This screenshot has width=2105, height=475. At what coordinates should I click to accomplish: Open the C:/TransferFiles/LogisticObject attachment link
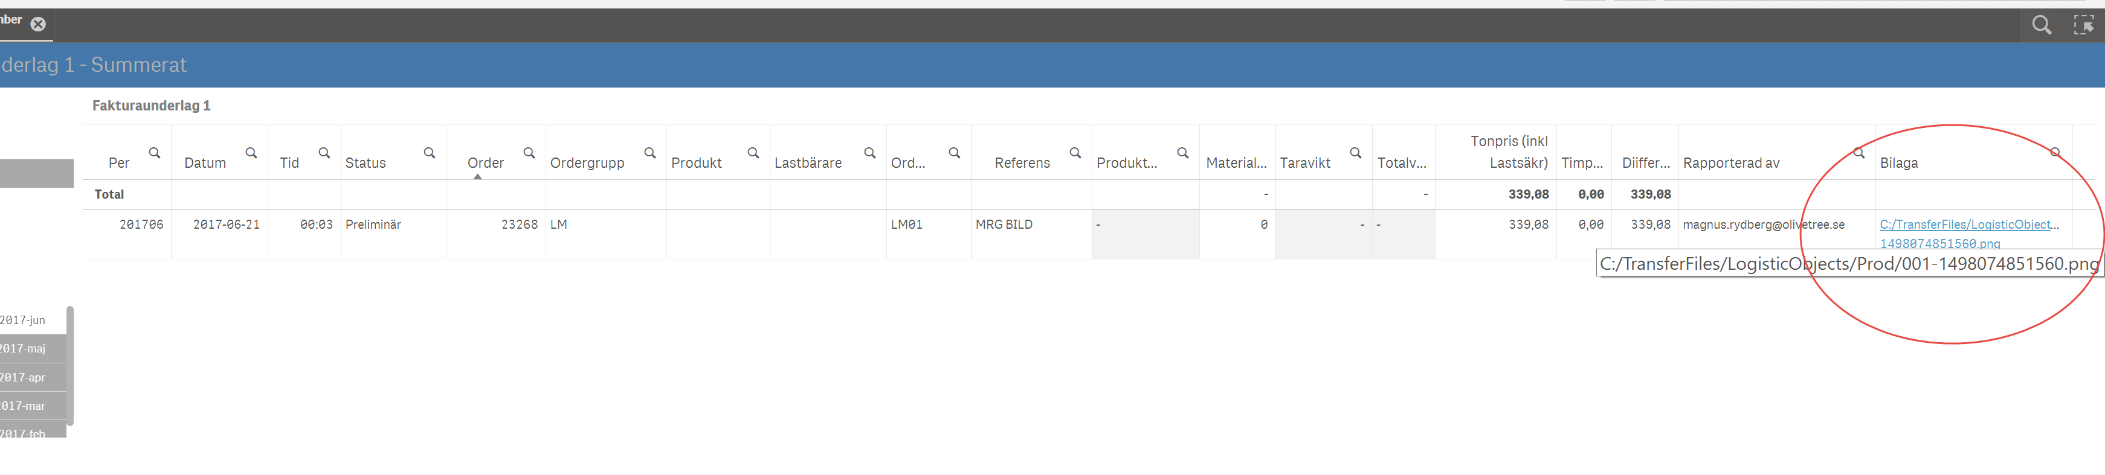(x=1968, y=234)
